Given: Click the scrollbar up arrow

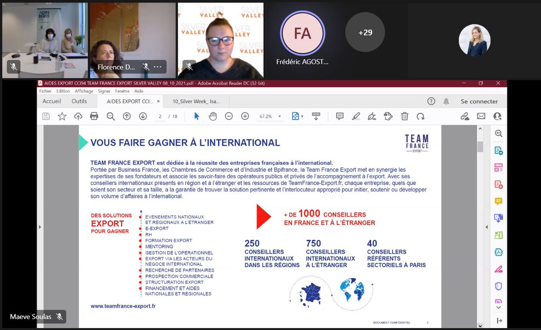Looking at the screenshot, I should [480, 129].
